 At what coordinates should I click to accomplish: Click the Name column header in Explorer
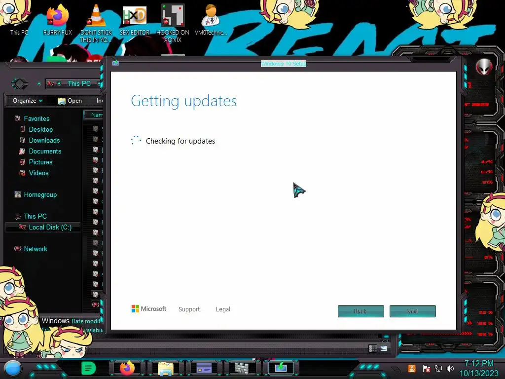(93, 114)
